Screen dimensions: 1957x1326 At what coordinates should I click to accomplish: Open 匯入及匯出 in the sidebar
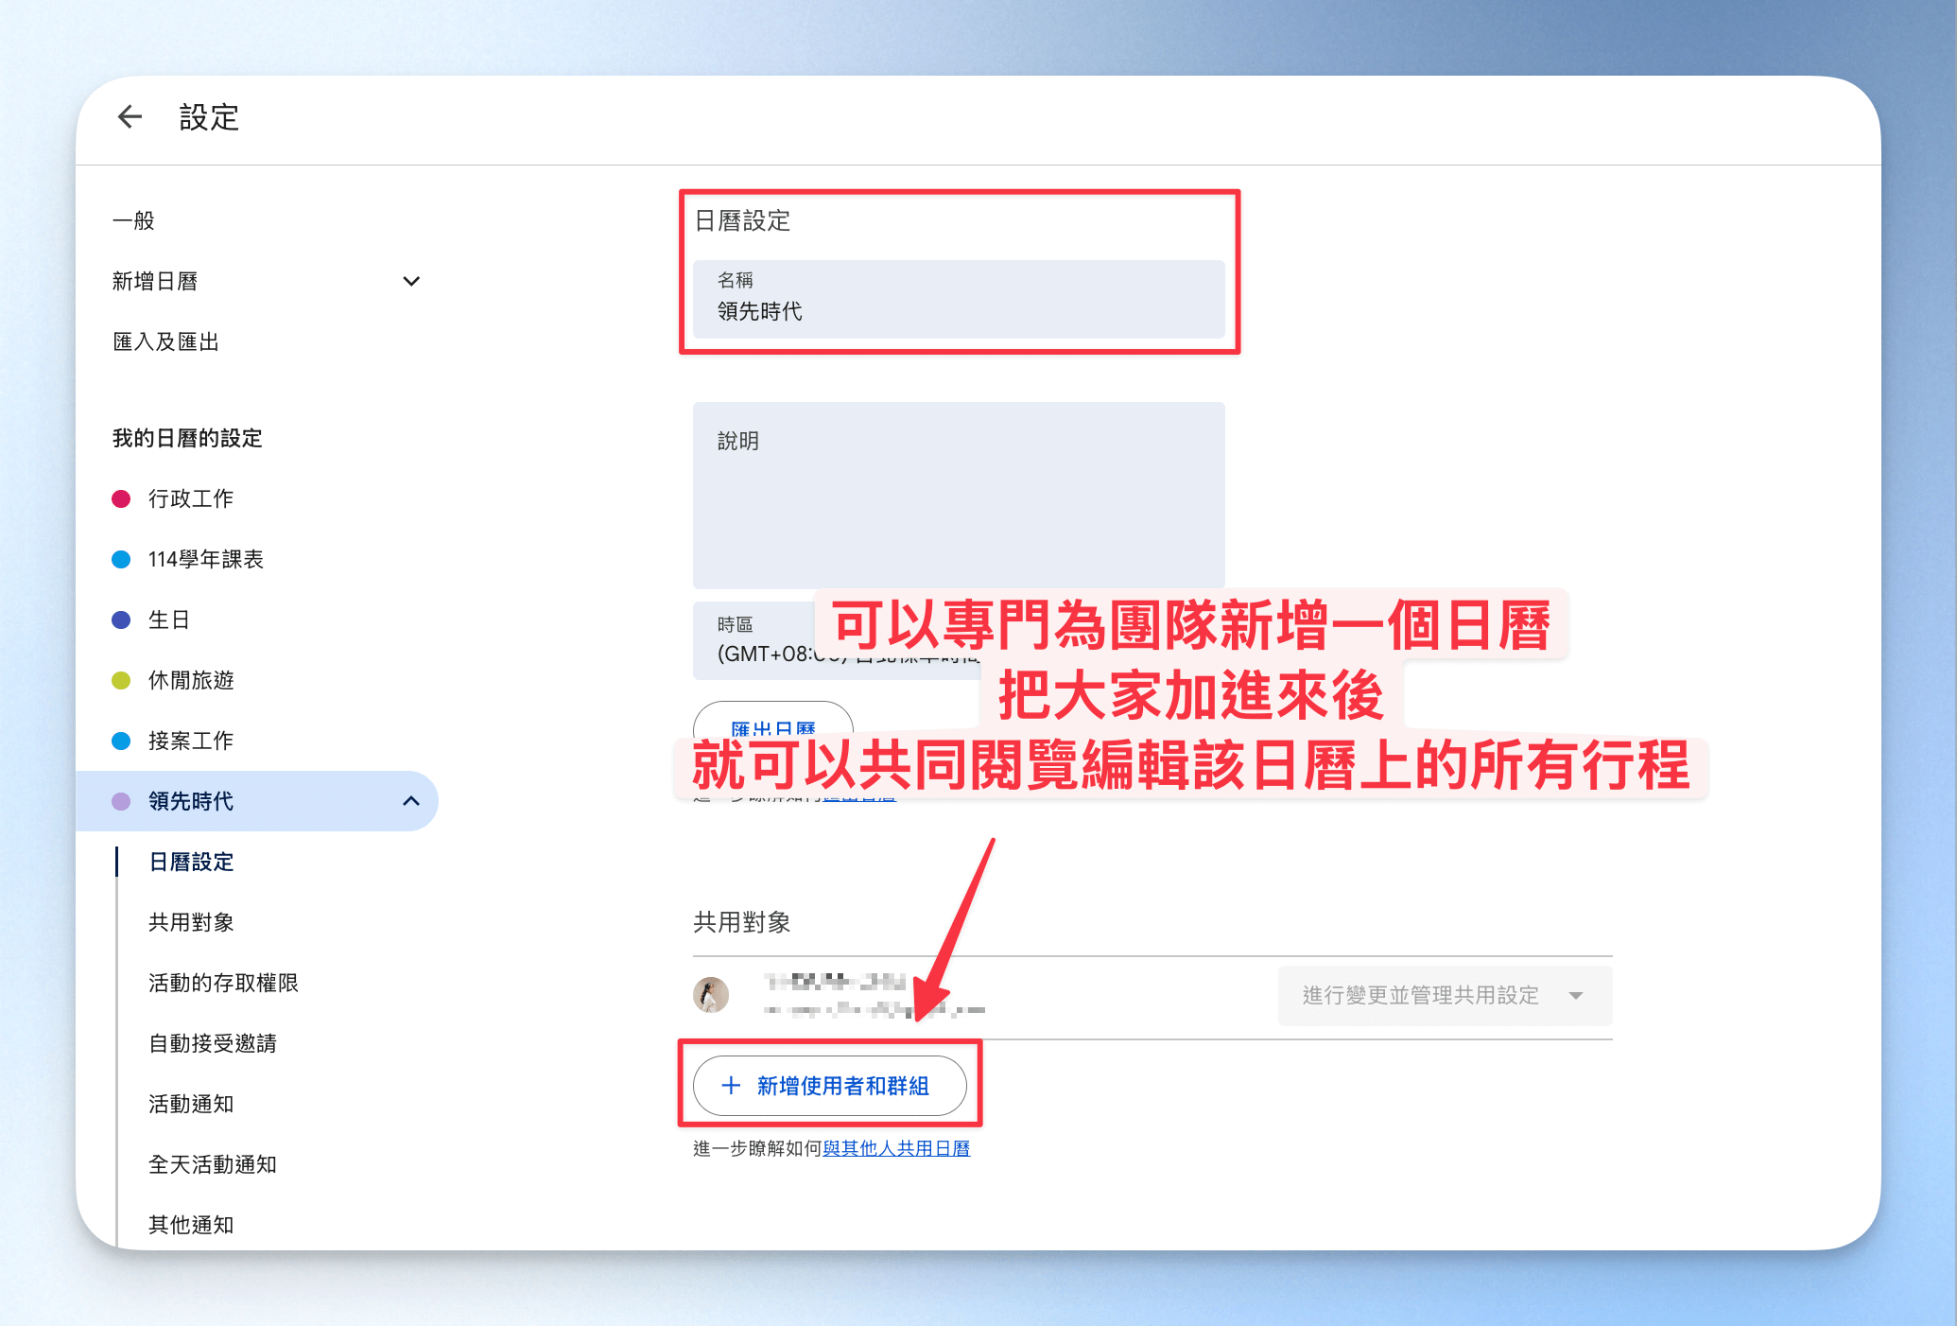[165, 341]
